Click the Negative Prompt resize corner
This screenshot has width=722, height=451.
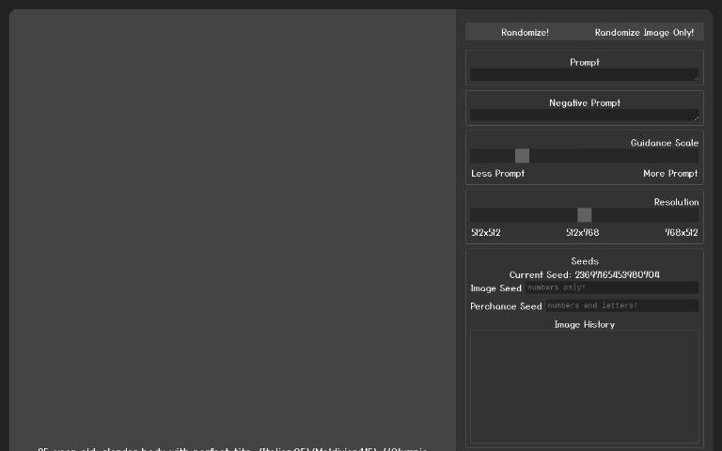coord(696,118)
